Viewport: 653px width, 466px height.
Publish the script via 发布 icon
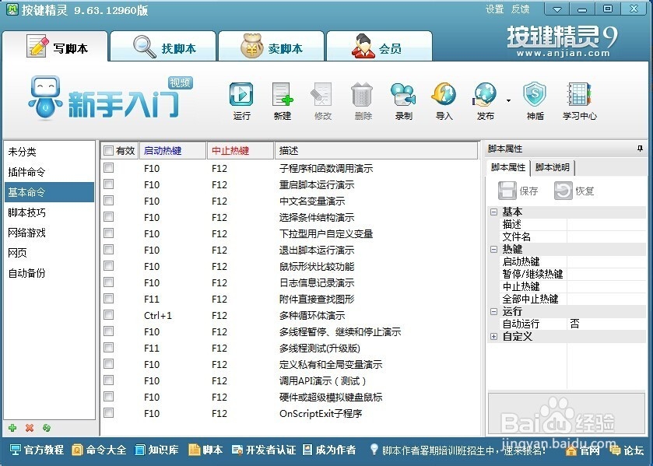(x=484, y=100)
